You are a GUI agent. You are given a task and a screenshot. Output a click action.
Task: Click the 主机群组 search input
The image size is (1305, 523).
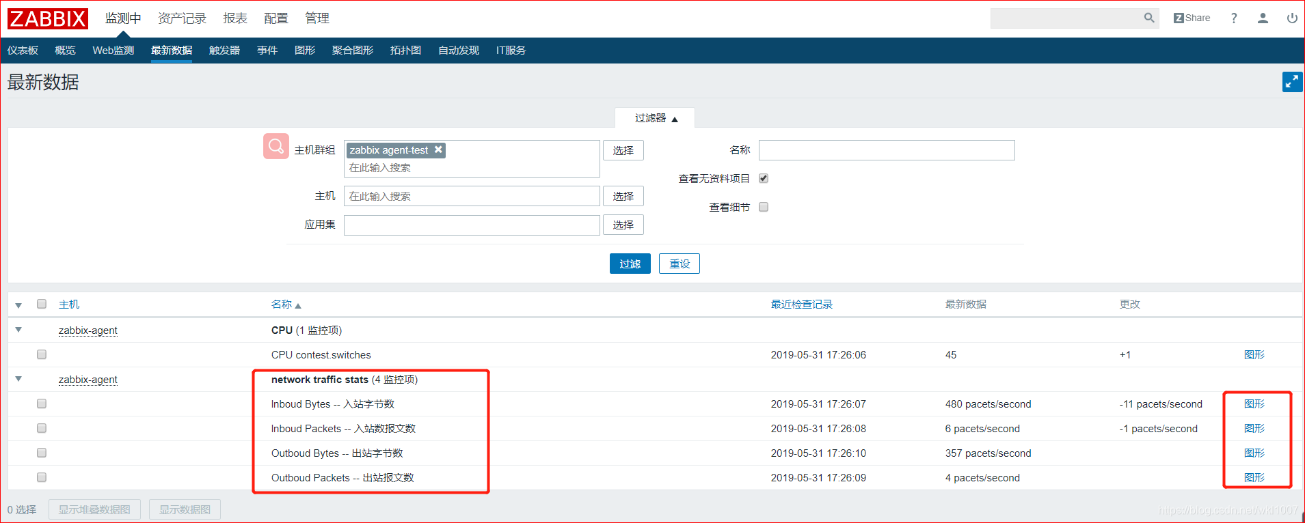(x=472, y=168)
